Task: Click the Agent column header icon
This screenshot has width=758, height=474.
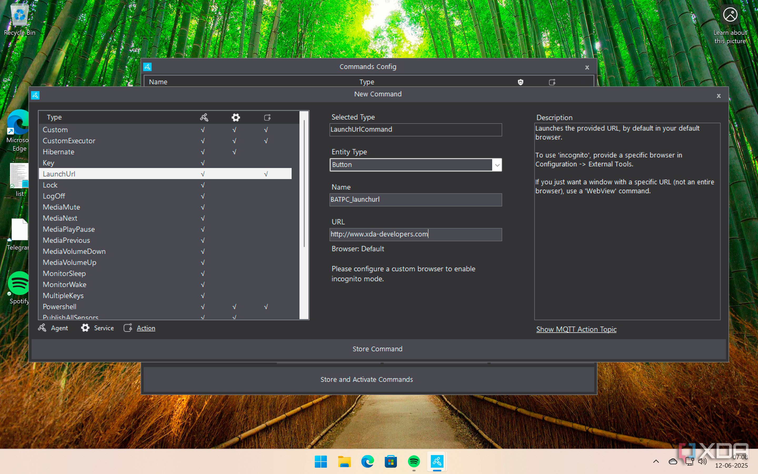Action: 204,117
